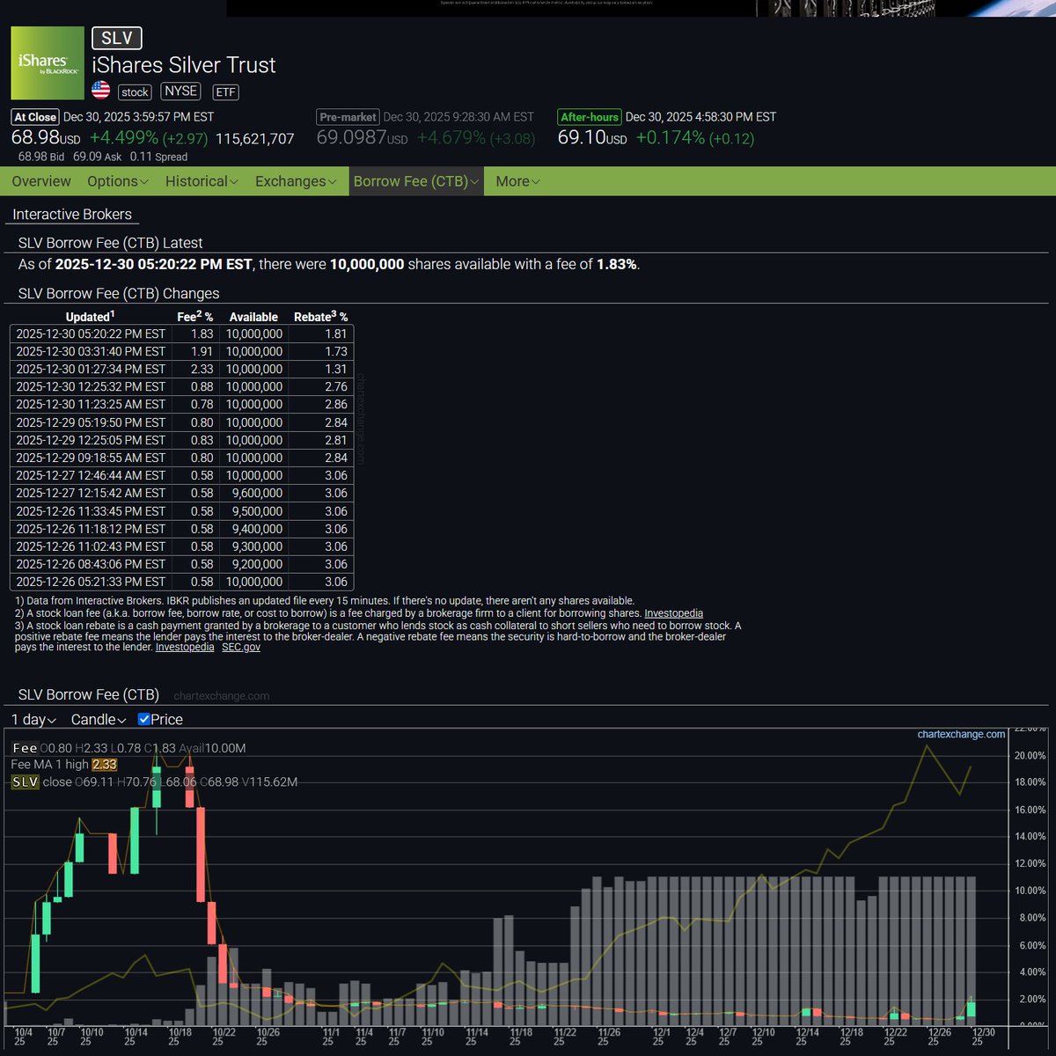Open the SEC.gov link

241,647
